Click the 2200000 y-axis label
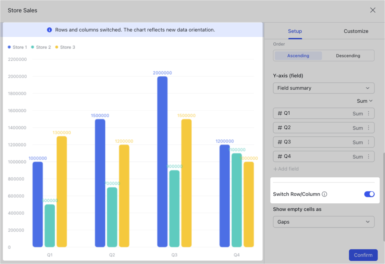The height and width of the screenshot is (264, 385). [x=17, y=59]
